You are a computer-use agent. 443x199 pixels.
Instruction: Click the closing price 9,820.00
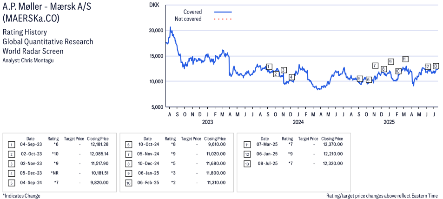click(x=100, y=183)
